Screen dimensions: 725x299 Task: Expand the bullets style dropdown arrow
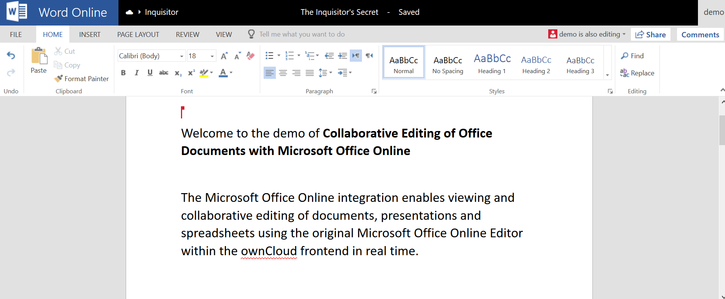pos(279,56)
